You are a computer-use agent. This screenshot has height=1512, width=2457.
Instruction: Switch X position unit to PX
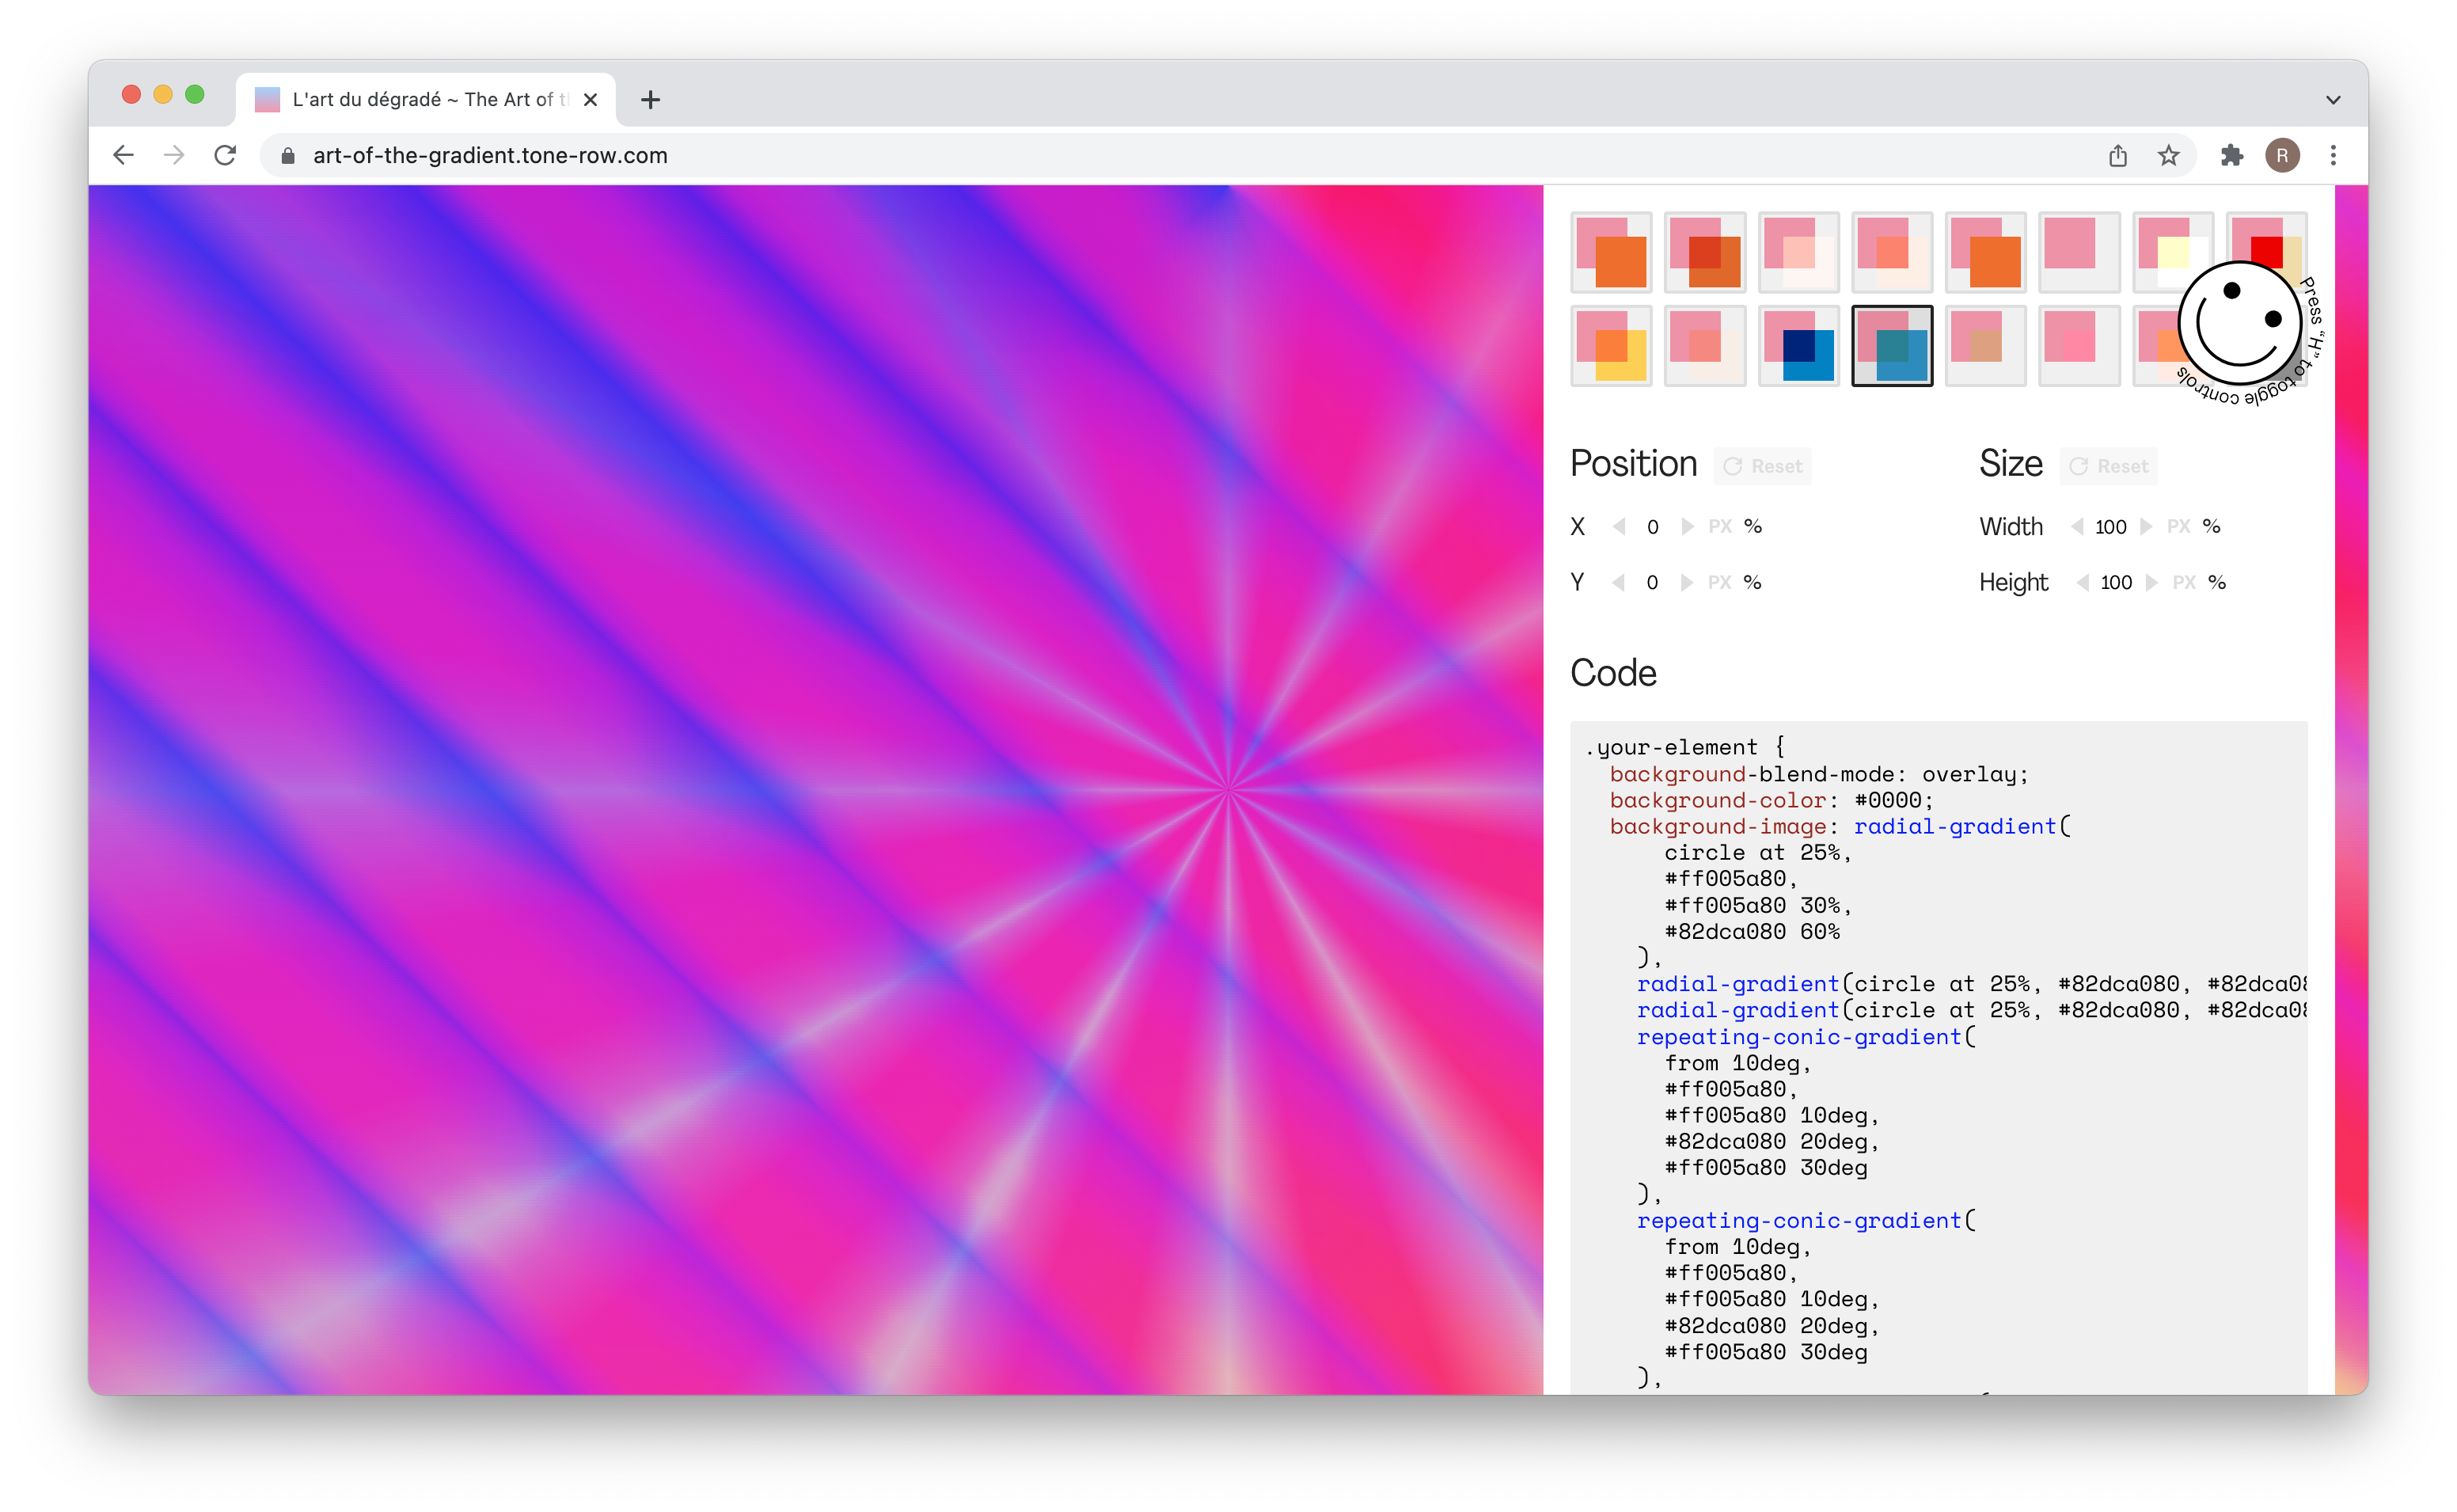point(1719,526)
